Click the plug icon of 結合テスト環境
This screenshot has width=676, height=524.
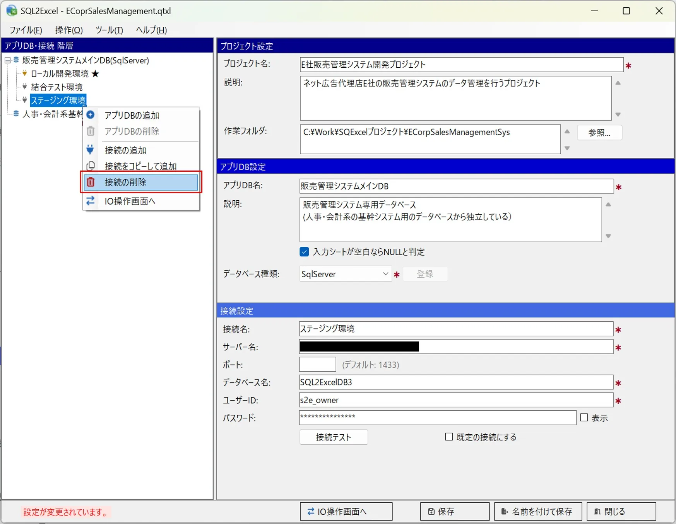(x=25, y=86)
